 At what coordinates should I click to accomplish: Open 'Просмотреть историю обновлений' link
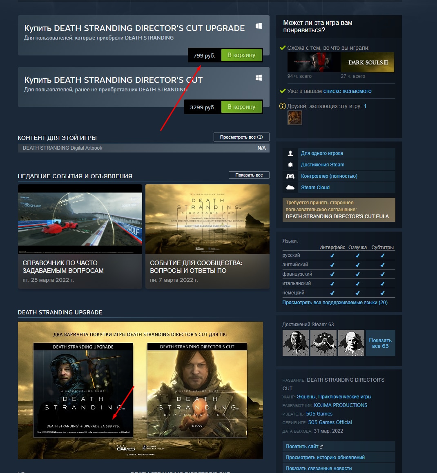pos(339,458)
